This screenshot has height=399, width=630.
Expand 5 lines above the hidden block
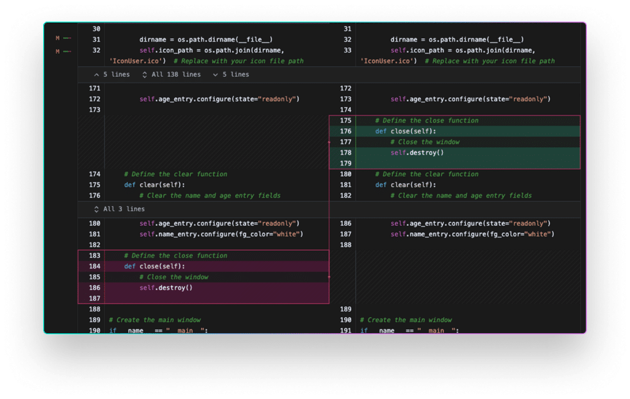coord(112,75)
